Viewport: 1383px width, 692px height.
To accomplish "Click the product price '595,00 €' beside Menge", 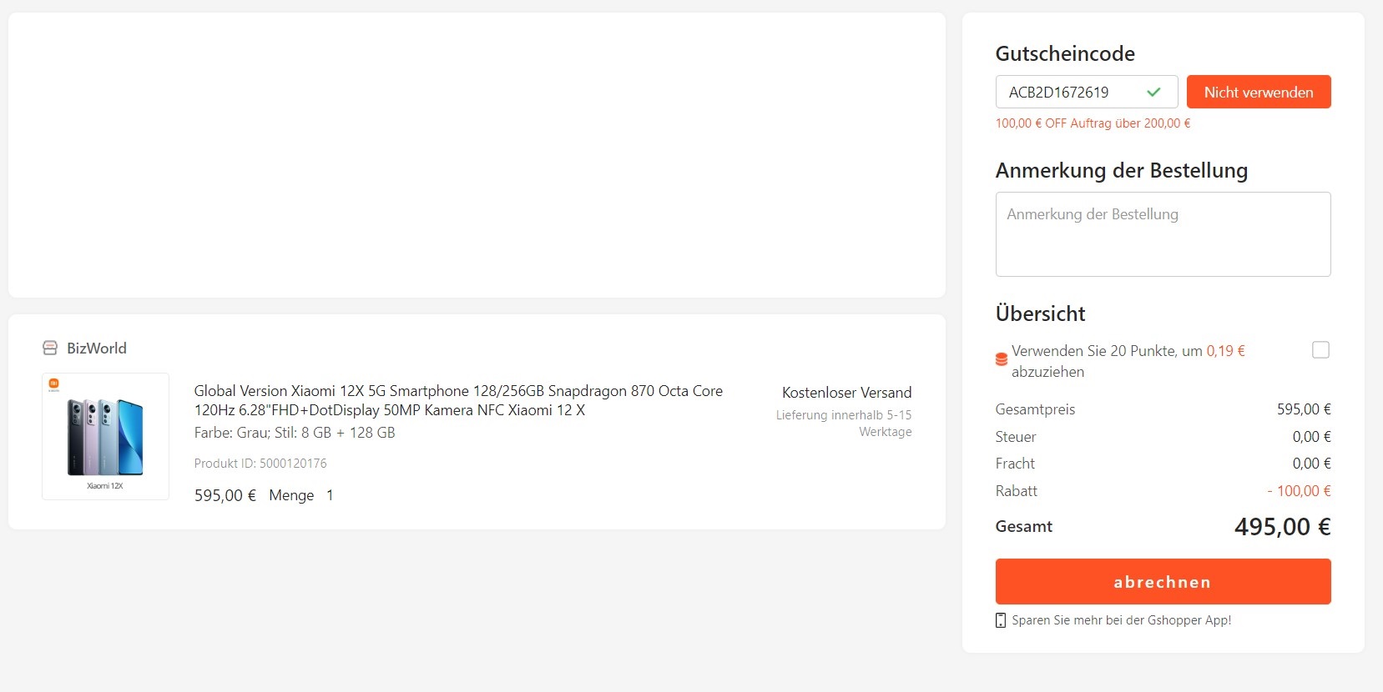I will 225,495.
